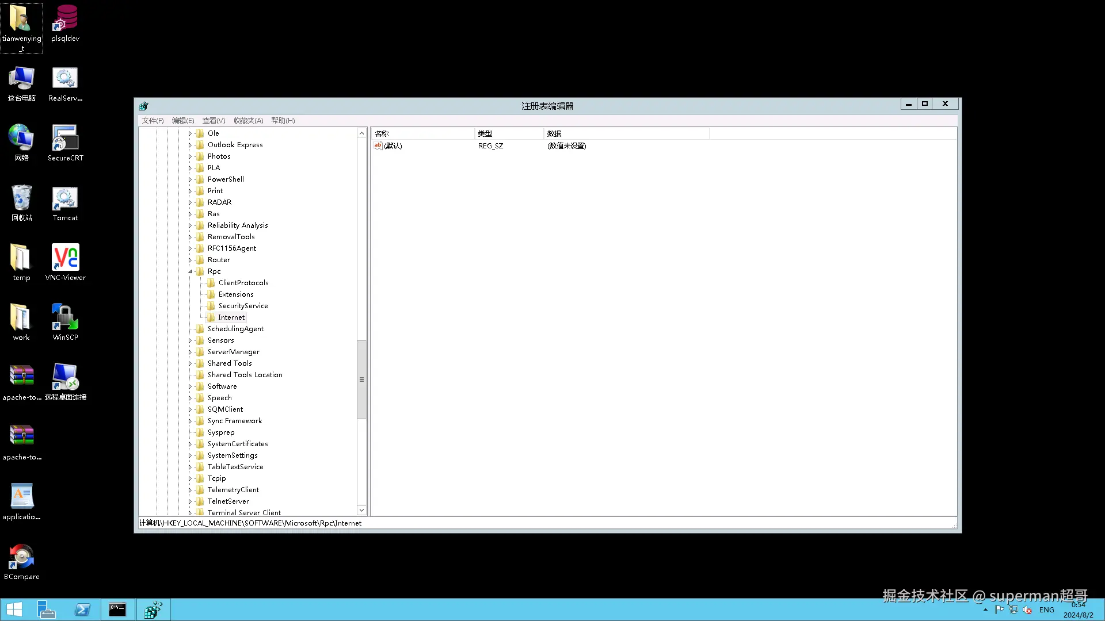Expand the PowerShell registry key

click(190, 179)
